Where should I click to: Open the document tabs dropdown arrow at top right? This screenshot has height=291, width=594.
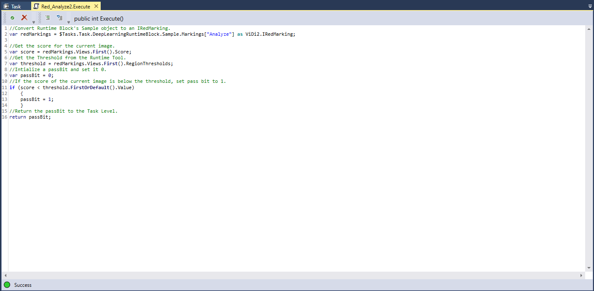click(589, 7)
